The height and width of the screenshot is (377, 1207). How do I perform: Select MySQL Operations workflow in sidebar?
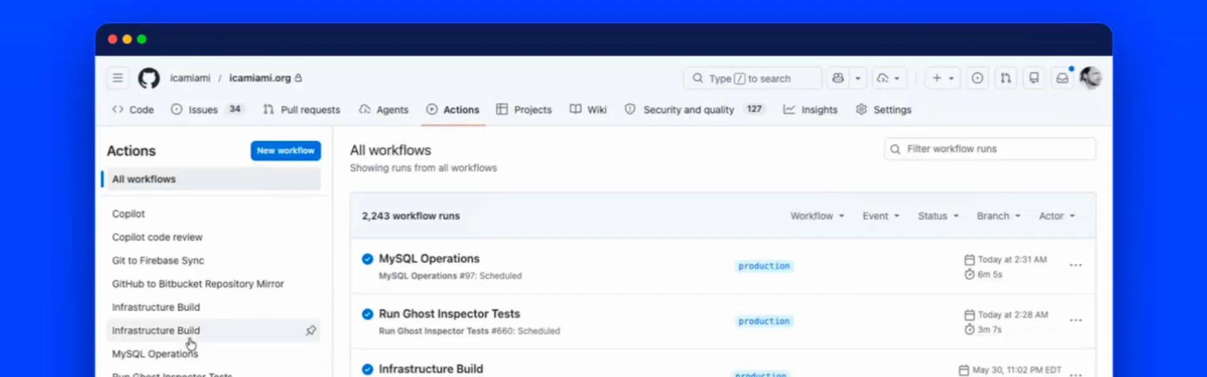click(155, 354)
